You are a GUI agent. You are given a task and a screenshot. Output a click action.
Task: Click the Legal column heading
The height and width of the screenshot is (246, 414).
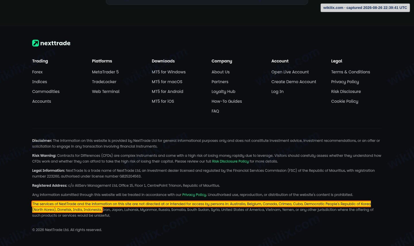pyautogui.click(x=337, y=61)
